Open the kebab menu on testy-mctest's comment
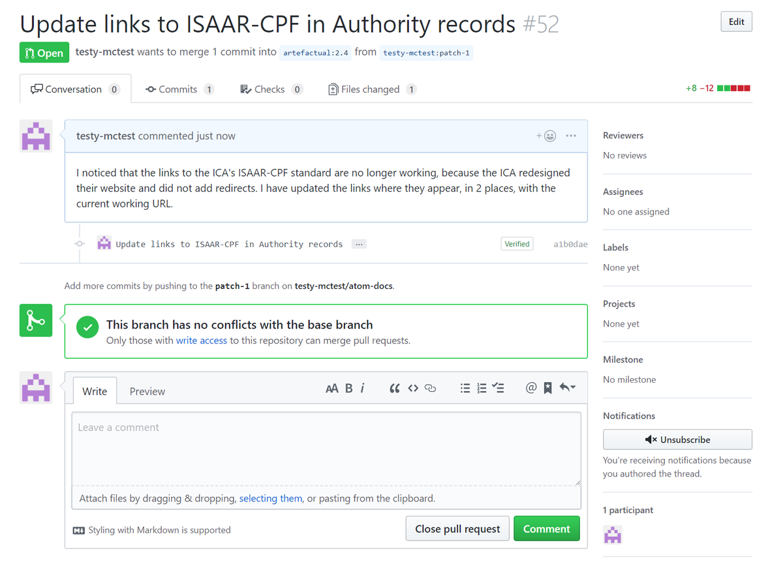Screen dimensions: 783x562 pos(571,136)
